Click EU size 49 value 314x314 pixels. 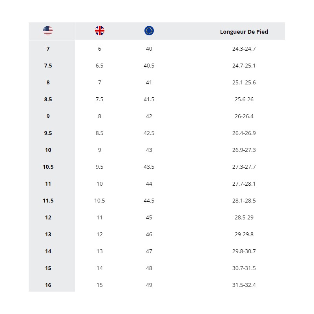(x=149, y=285)
